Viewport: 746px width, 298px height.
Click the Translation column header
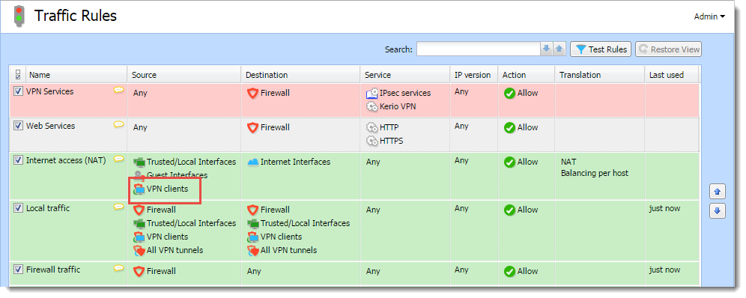tap(599, 75)
